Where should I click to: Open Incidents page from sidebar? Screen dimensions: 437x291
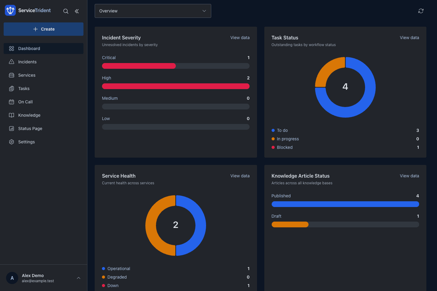[x=43, y=62]
